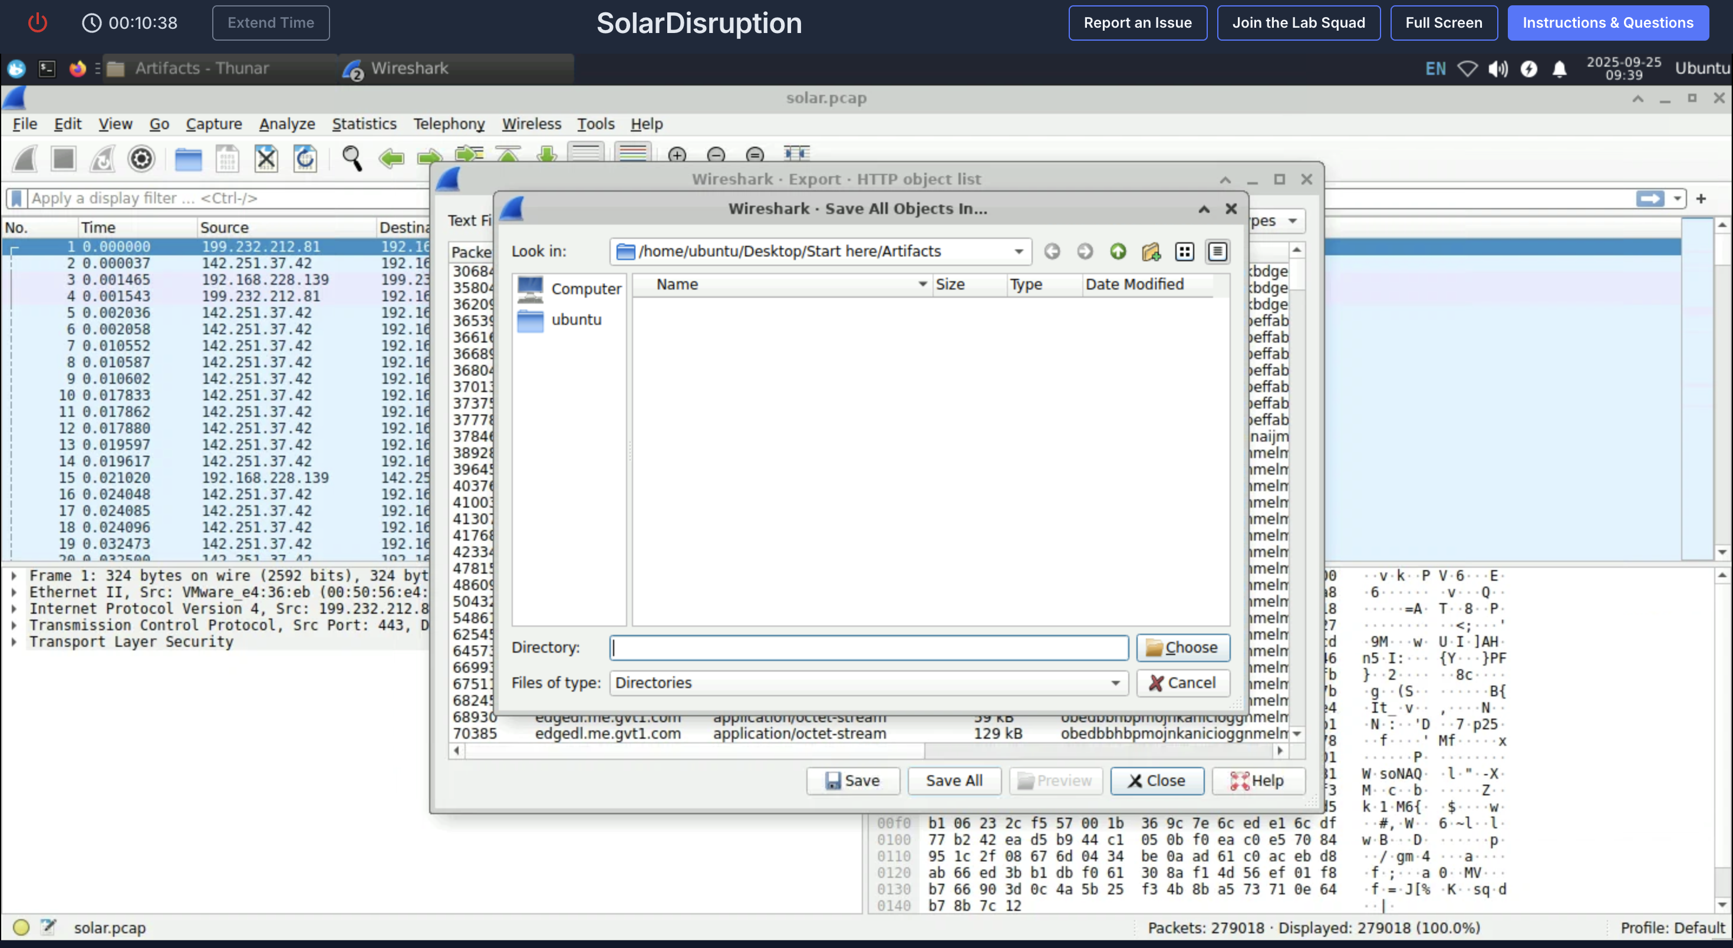Open the Statistics menu
Image resolution: width=1733 pixels, height=948 pixels.
coord(364,124)
